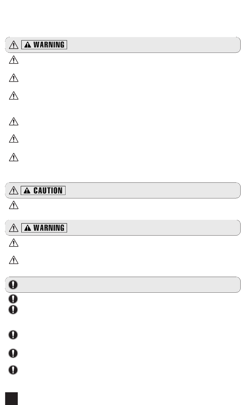Viewport: 252px width, 405px height.
Task: Click the triangle icon beside the top WARNING label
Action: coord(14,45)
